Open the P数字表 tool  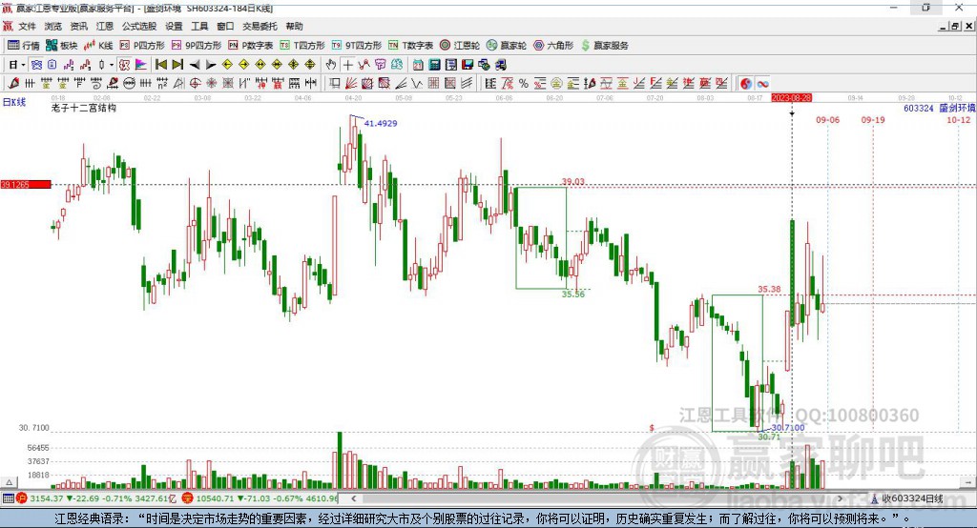point(251,46)
